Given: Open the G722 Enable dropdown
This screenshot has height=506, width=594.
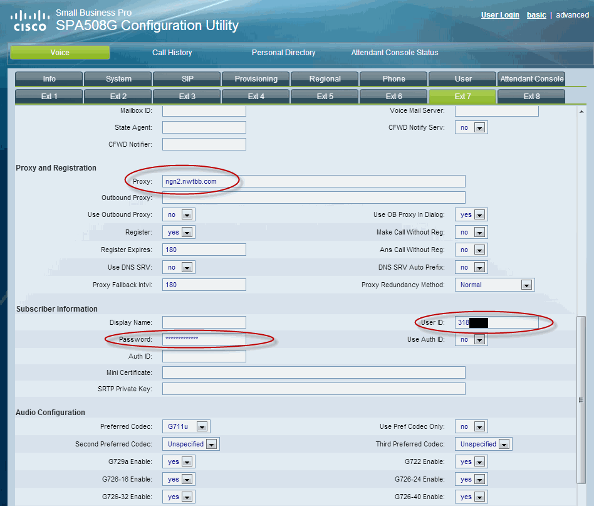Looking at the screenshot, I should tap(471, 461).
